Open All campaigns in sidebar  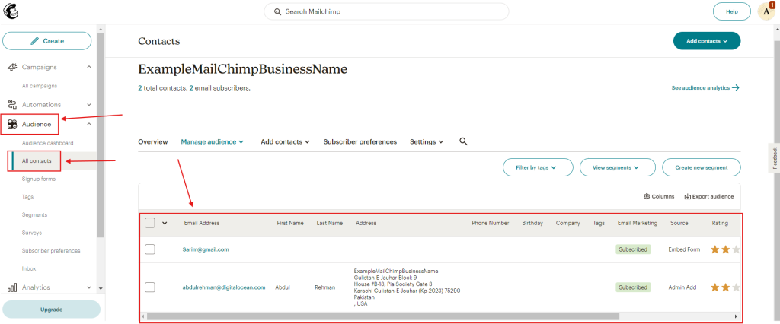point(40,86)
